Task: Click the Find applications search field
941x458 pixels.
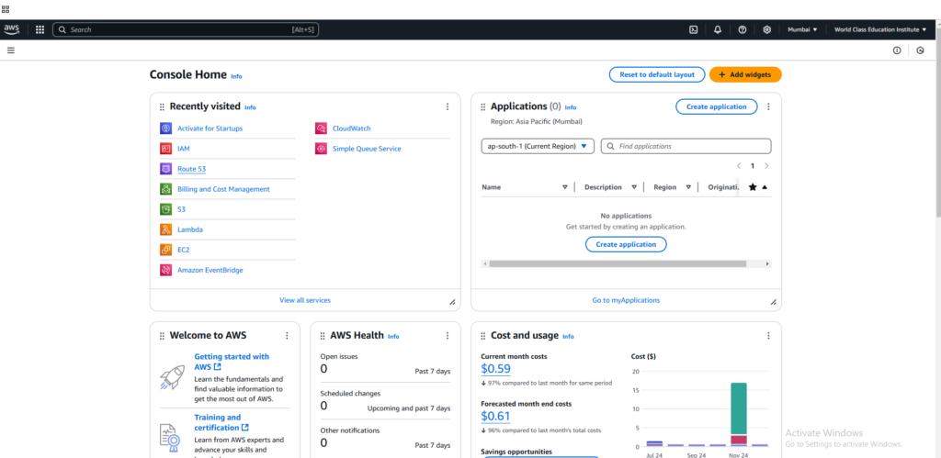Action: click(x=686, y=146)
